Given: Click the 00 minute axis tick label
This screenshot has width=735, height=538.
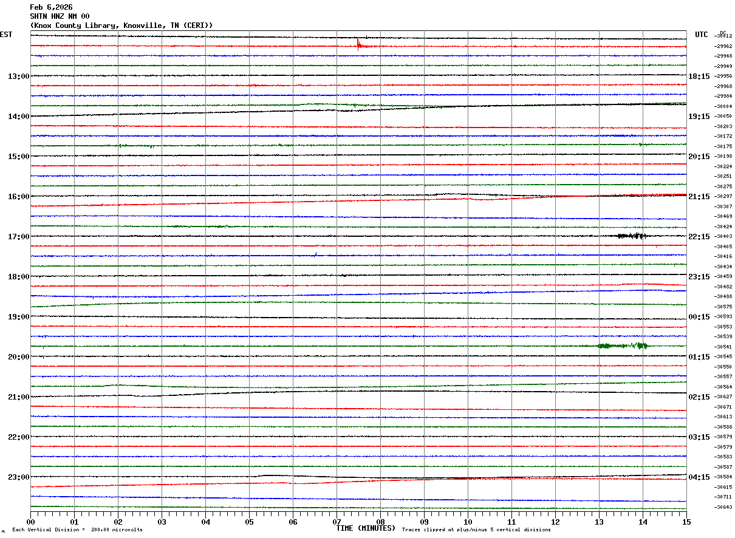Looking at the screenshot, I should pos(30,522).
